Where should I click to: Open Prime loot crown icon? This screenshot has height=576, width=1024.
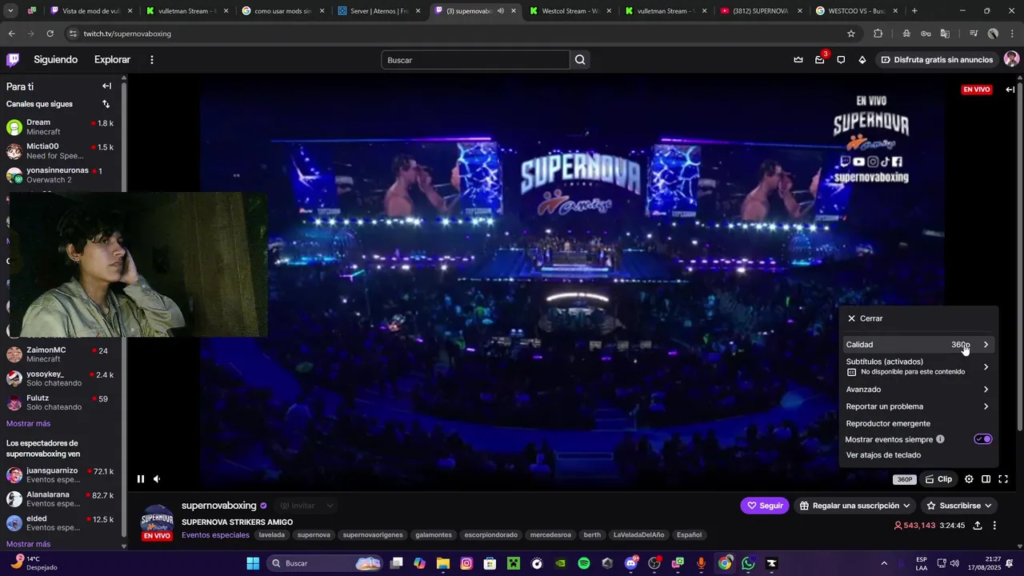(x=798, y=60)
